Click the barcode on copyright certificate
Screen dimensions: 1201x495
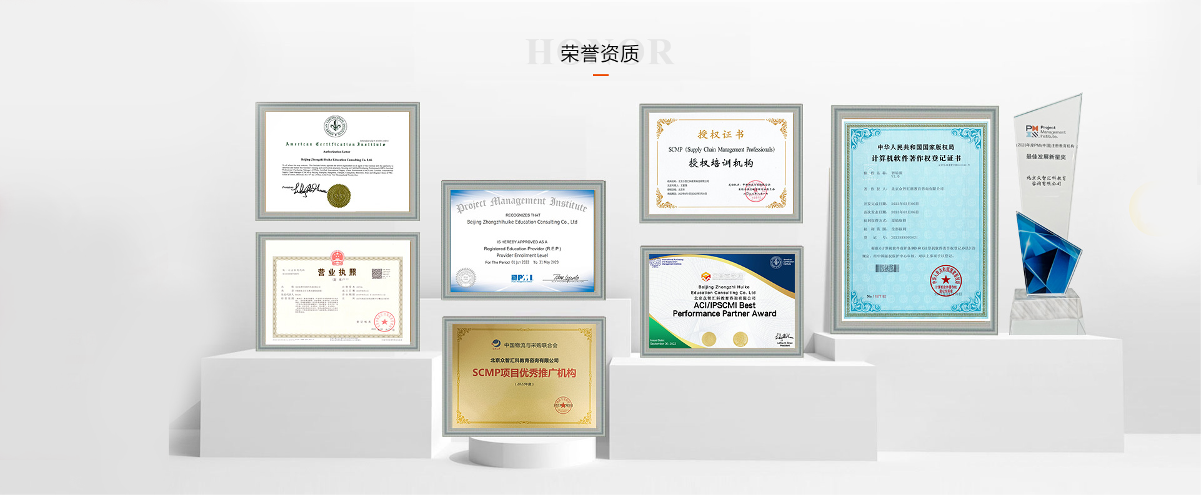coord(887,268)
